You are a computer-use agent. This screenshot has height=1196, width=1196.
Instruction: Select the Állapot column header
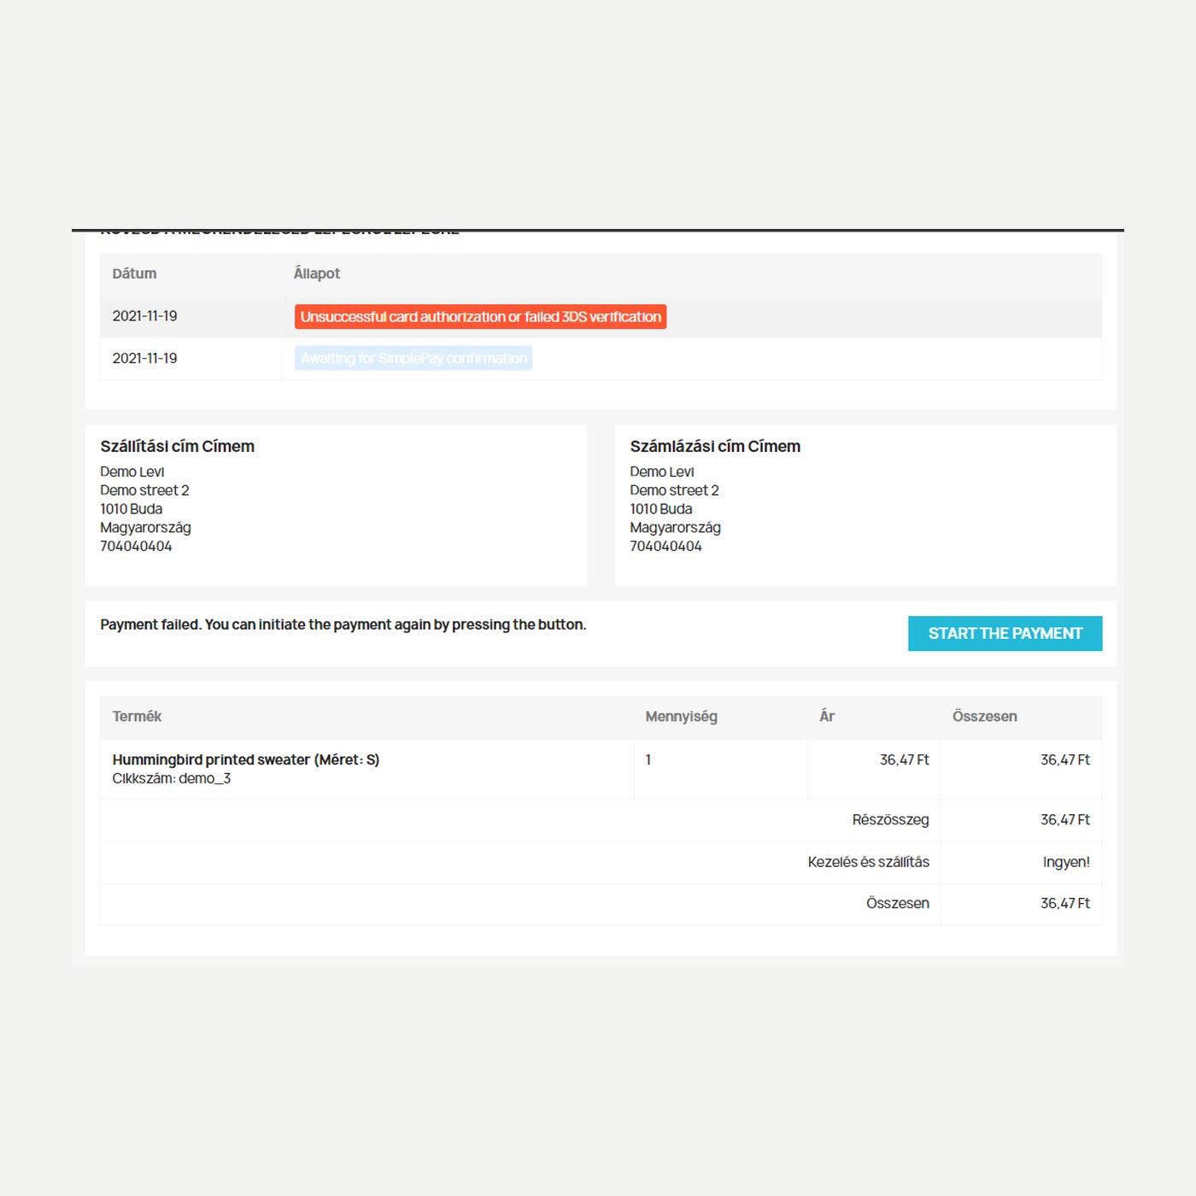317,273
